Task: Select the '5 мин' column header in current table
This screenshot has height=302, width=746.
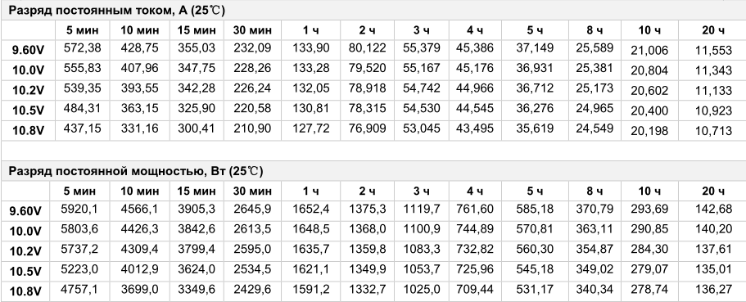Action: click(83, 30)
